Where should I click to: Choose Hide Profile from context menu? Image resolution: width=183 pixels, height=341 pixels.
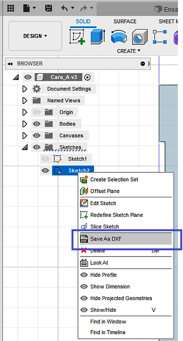click(125, 275)
